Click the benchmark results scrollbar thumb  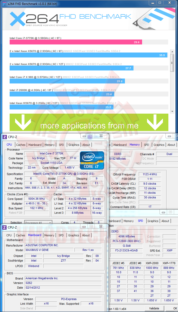(172, 63)
